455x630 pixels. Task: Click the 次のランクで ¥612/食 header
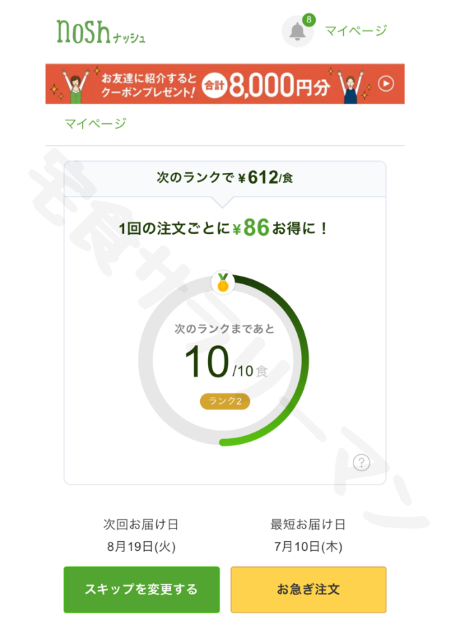[225, 177]
